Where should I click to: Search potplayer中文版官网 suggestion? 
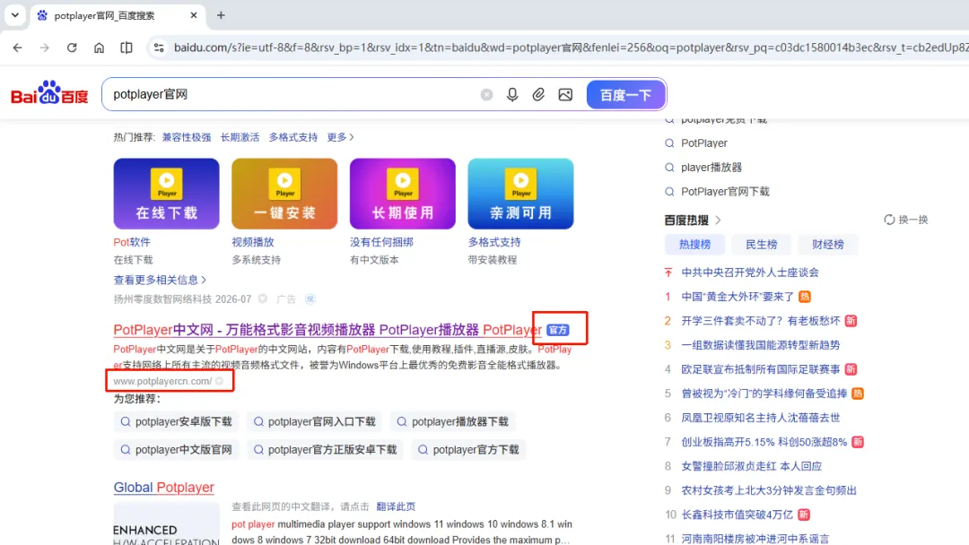coord(176,449)
